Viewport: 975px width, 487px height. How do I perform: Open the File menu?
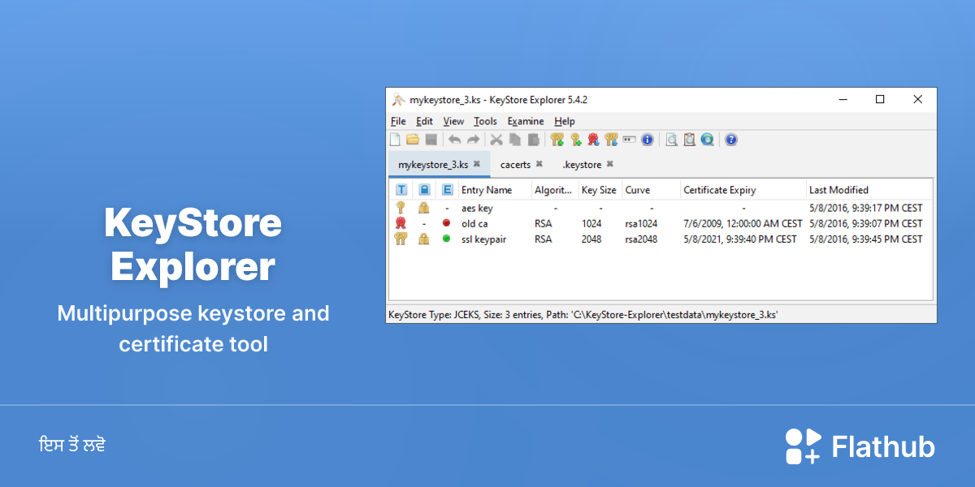(398, 121)
